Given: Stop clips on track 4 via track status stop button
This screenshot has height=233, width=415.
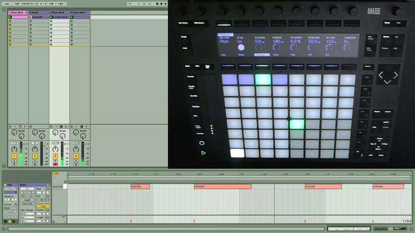Looking at the screenshot, I should pos(72,127).
